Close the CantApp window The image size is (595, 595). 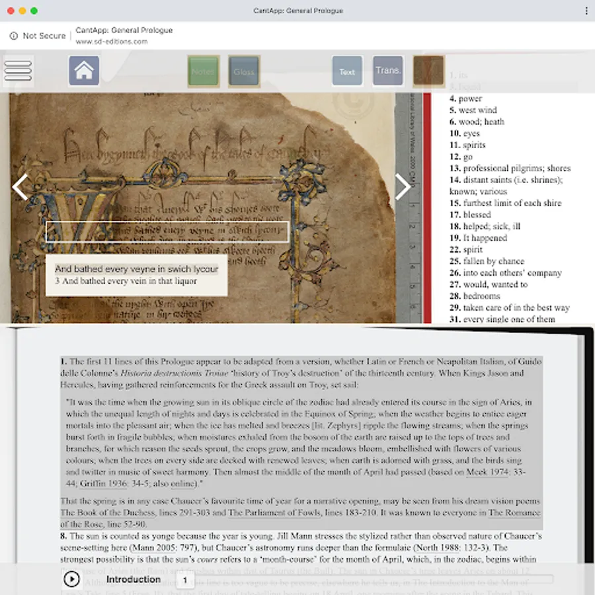pyautogui.click(x=11, y=11)
